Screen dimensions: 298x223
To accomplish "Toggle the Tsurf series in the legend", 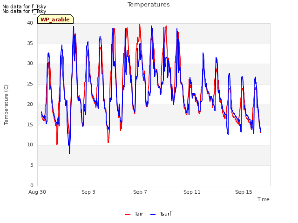I will coord(161,214).
